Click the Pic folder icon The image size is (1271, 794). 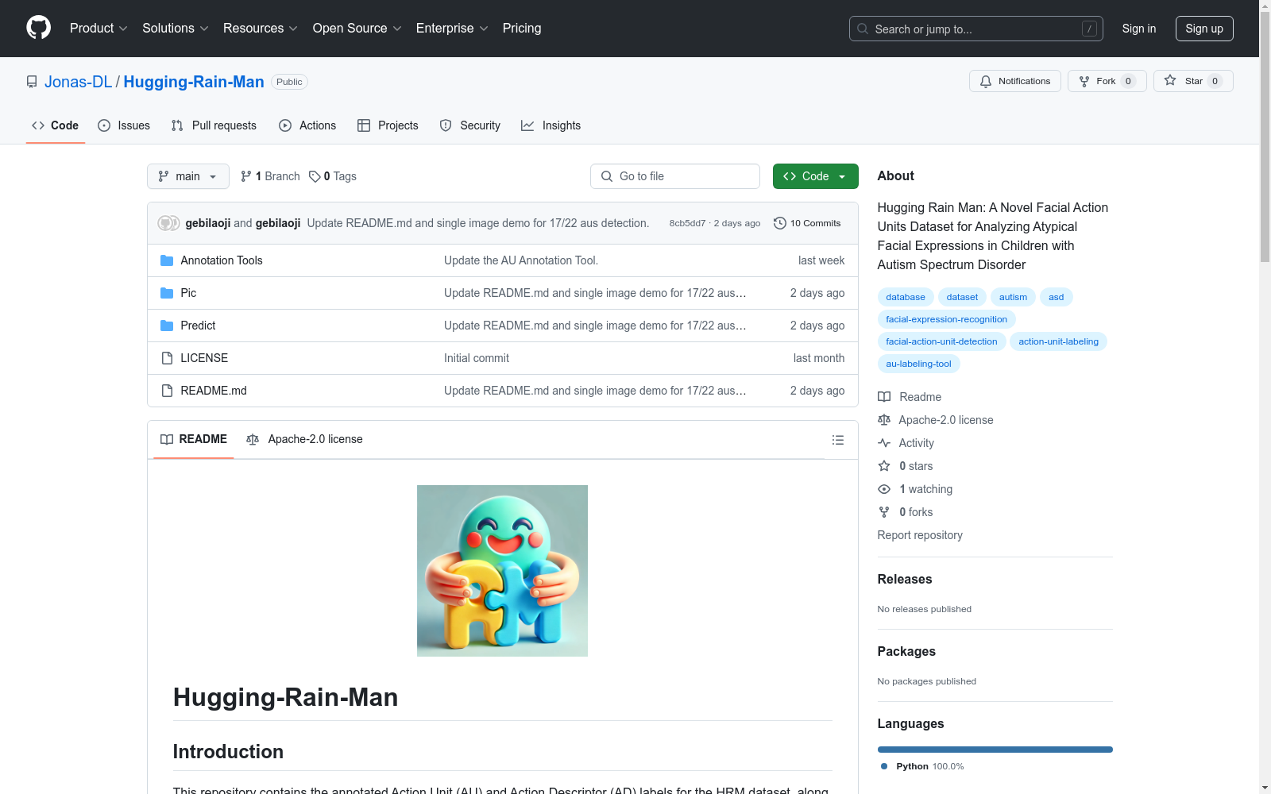coord(167,293)
